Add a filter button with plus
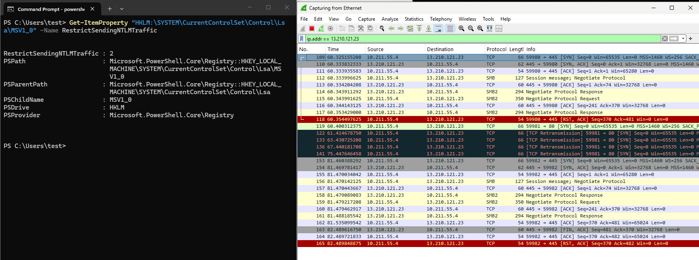The width and height of the screenshot is (699, 260). point(690,39)
